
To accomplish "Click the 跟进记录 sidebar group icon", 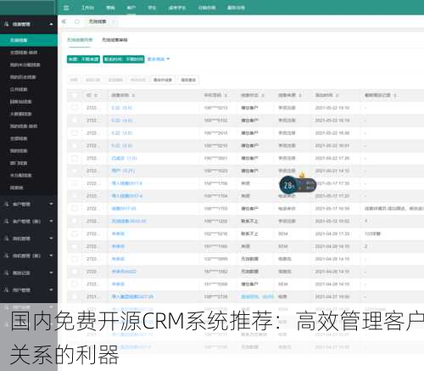I will (x=7, y=273).
